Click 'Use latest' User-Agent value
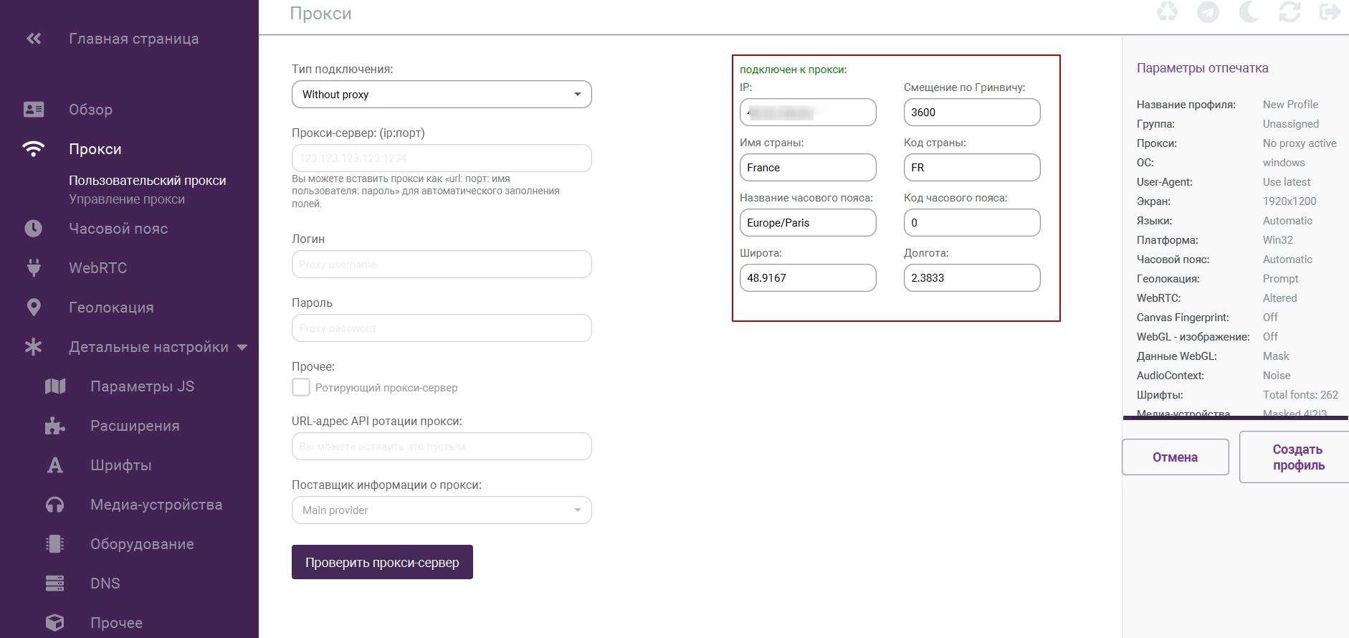The height and width of the screenshot is (638, 1349). [1287, 182]
